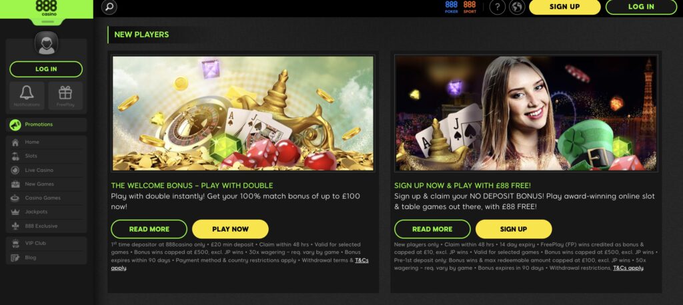Open the Notifications bell icon

coord(27,96)
